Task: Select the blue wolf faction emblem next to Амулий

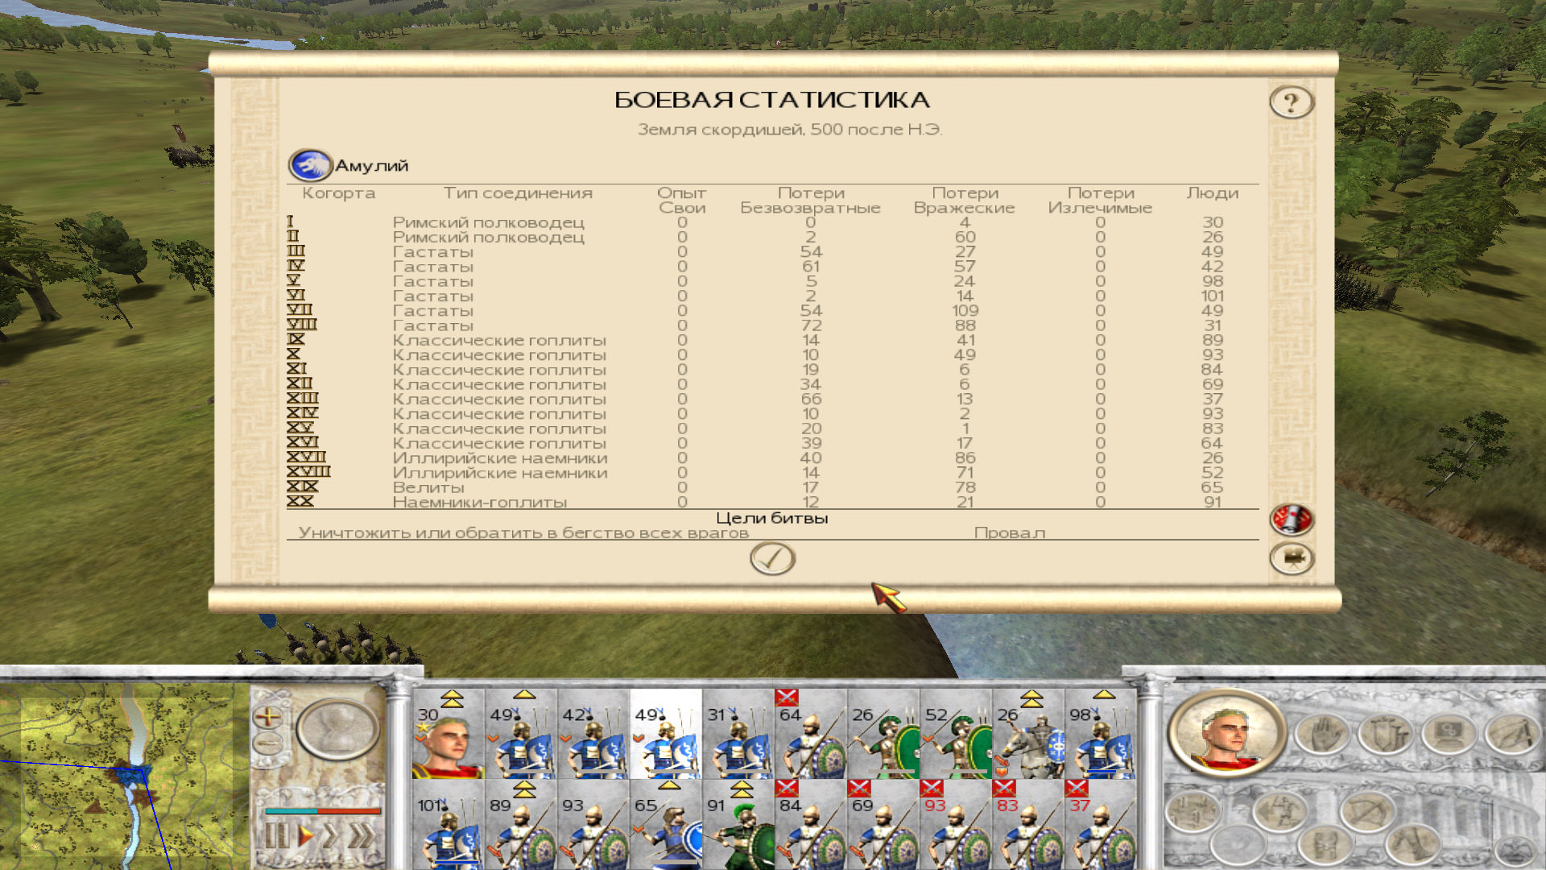Action: [310, 165]
